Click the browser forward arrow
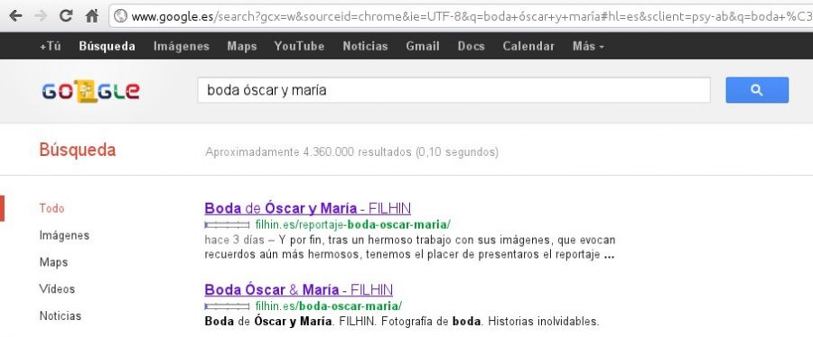The height and width of the screenshot is (337, 813). (x=41, y=16)
